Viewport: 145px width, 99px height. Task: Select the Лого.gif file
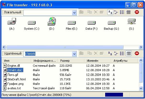click(13, 75)
